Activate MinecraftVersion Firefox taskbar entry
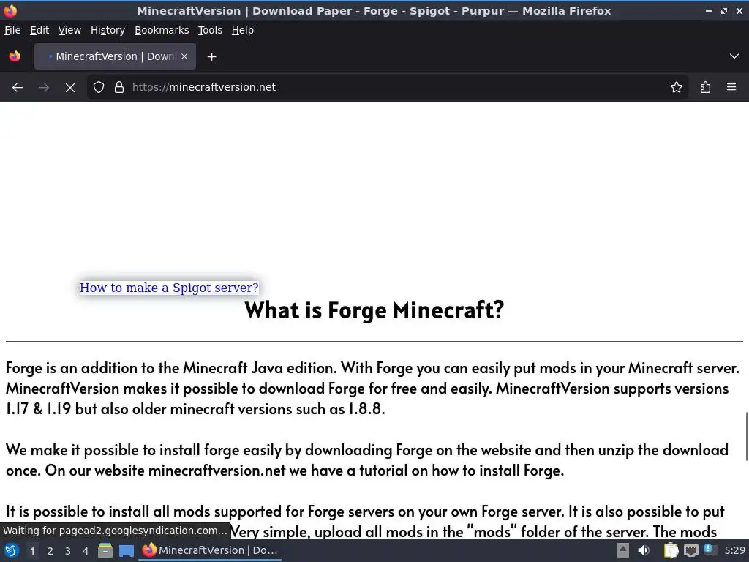 coord(211,550)
